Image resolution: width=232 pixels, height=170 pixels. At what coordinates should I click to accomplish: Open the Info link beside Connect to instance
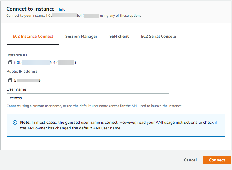click(62, 9)
